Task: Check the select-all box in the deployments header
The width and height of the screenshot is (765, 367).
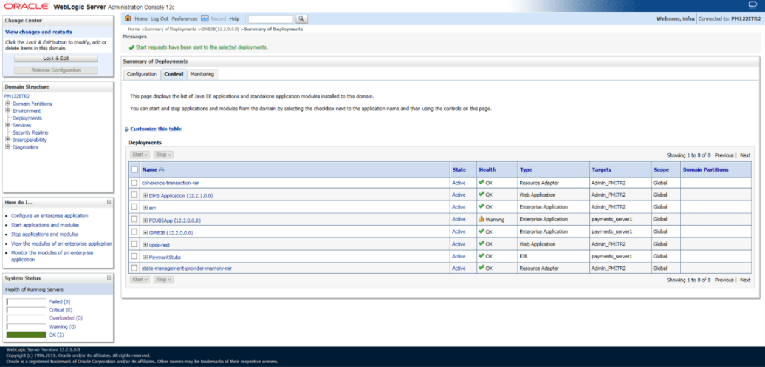Action: pyautogui.click(x=134, y=169)
